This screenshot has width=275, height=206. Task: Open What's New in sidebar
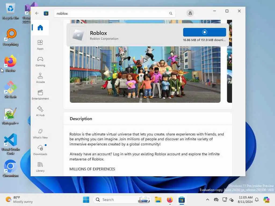point(40,134)
